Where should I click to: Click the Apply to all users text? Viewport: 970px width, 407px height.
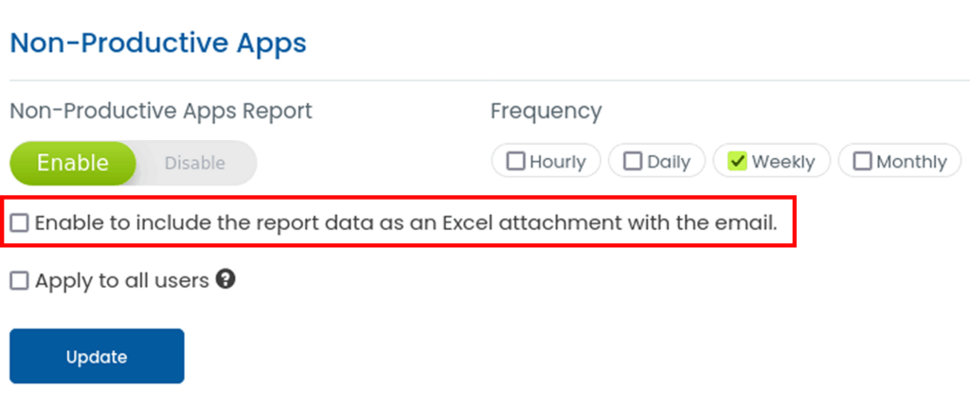pos(121,281)
